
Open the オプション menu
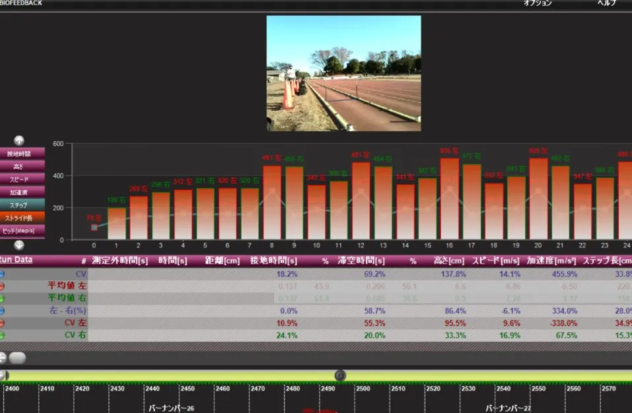click(x=537, y=3)
